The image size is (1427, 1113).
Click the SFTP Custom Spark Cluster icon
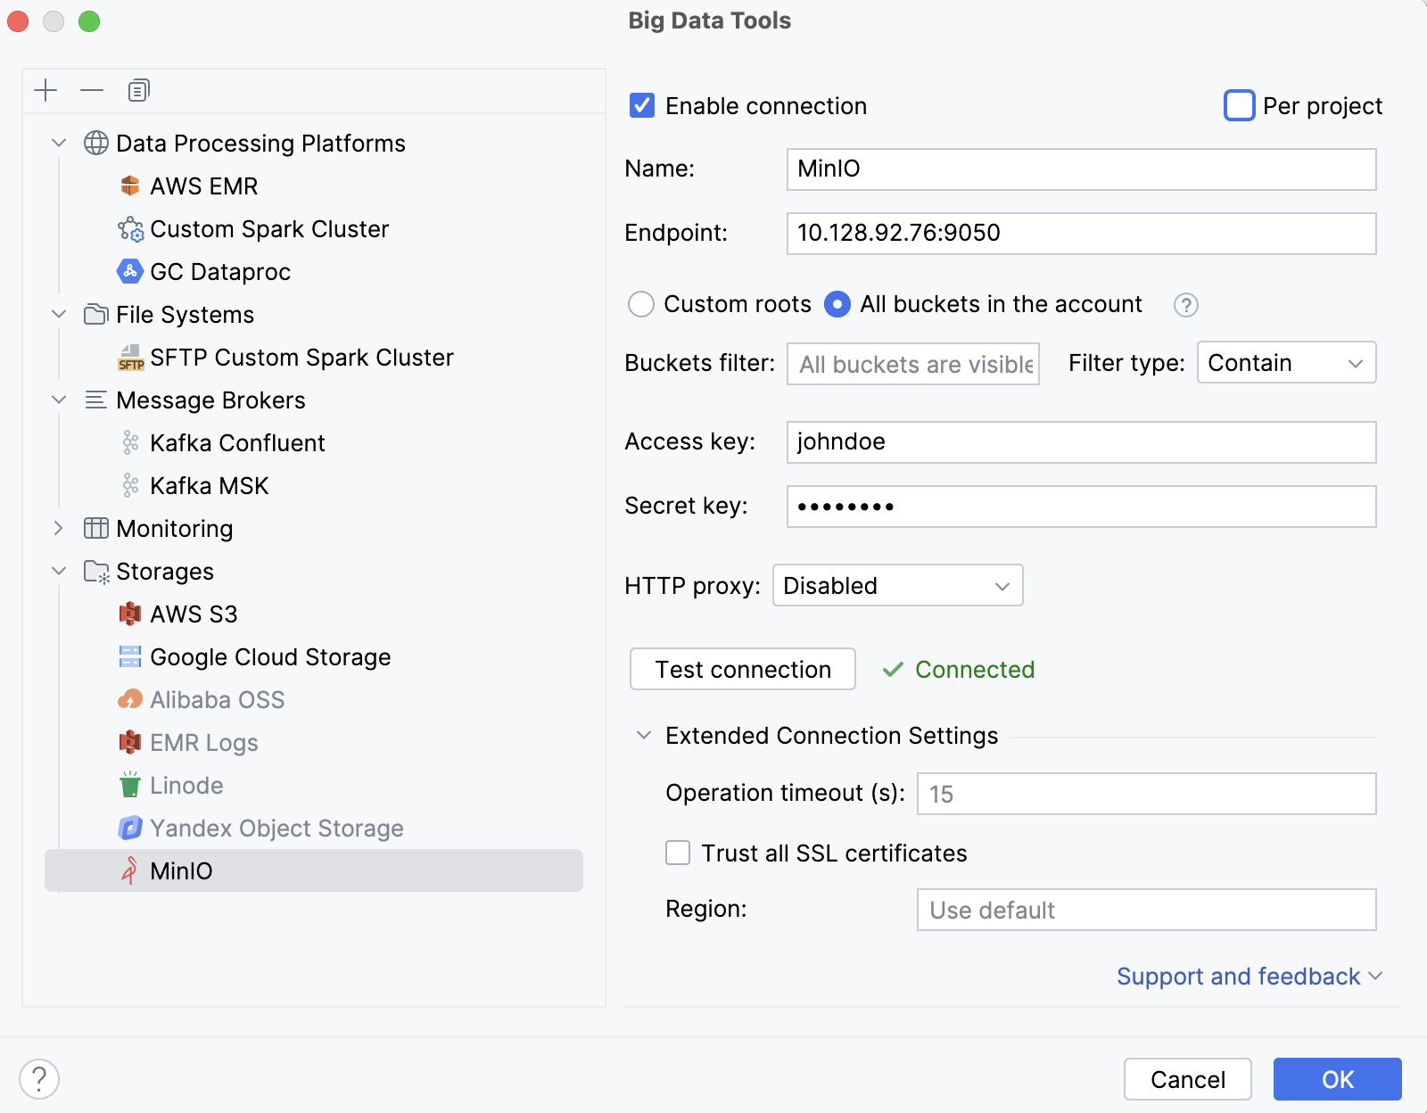pos(130,358)
